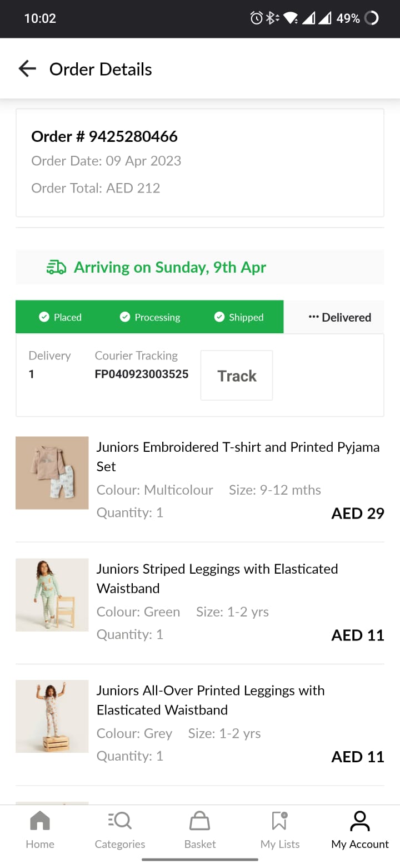Screen dimensions: 400x868
Task: Open the Embroidered T-shirt Pyjama Set thumbnail
Action: coord(52,473)
